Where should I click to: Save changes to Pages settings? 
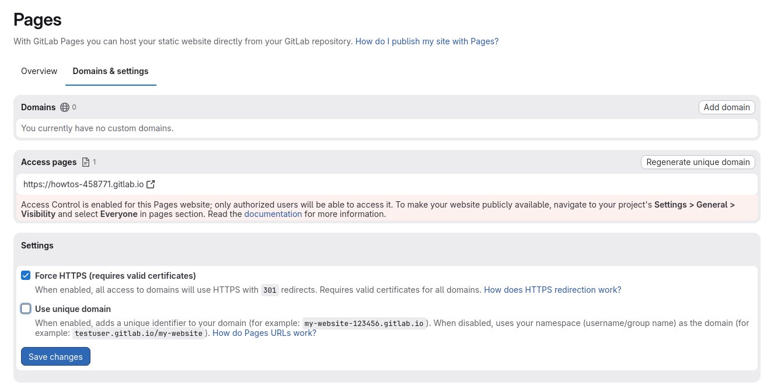tap(55, 357)
